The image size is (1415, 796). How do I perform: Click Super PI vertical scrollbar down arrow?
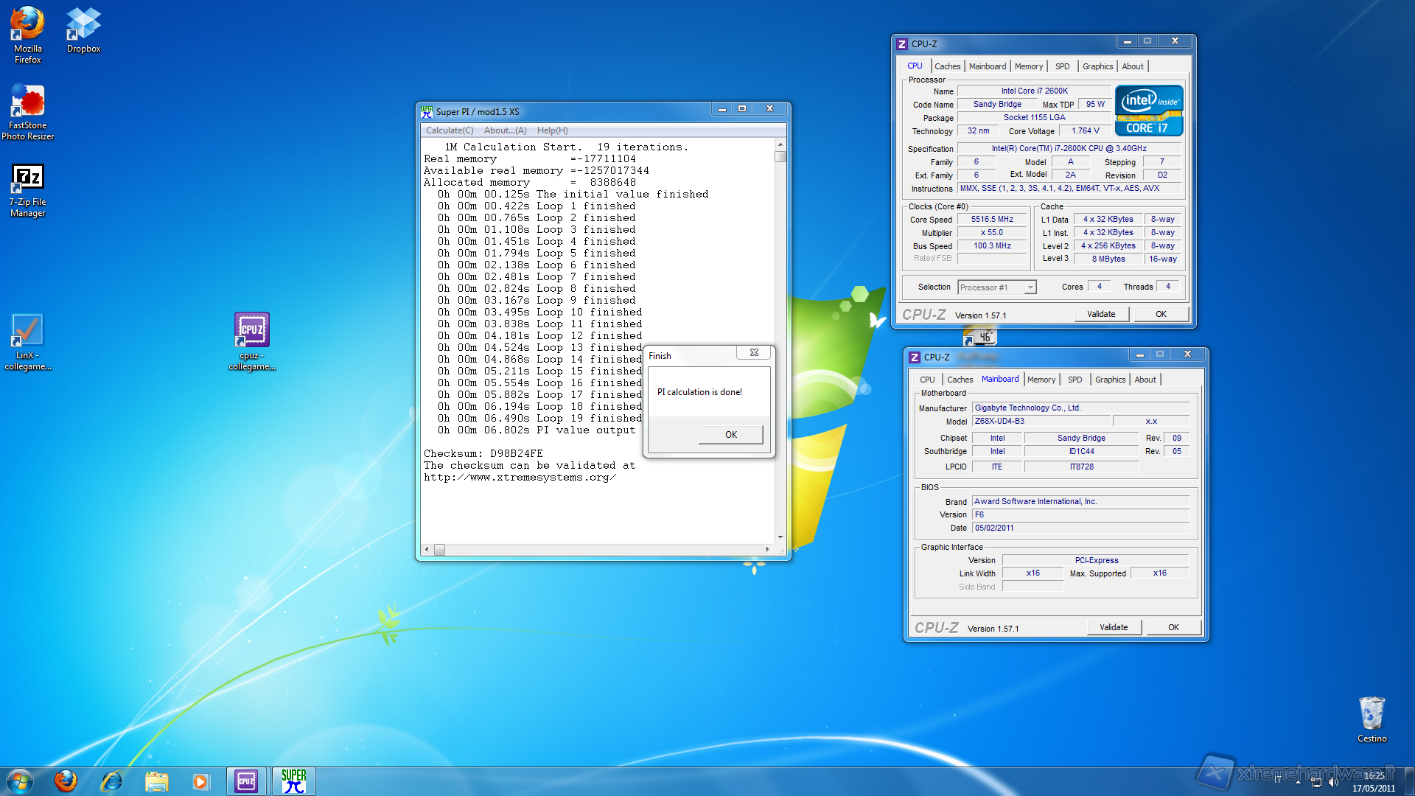coord(780,537)
